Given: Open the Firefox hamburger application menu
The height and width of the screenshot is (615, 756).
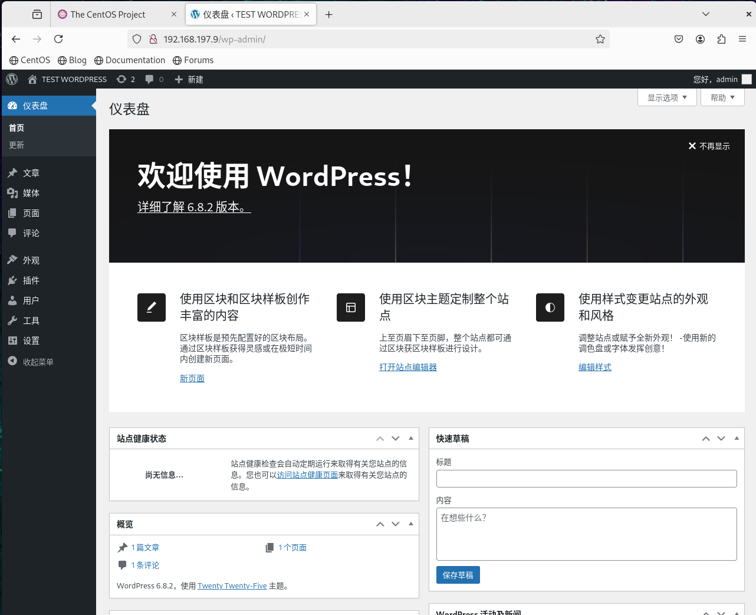Looking at the screenshot, I should [x=742, y=39].
